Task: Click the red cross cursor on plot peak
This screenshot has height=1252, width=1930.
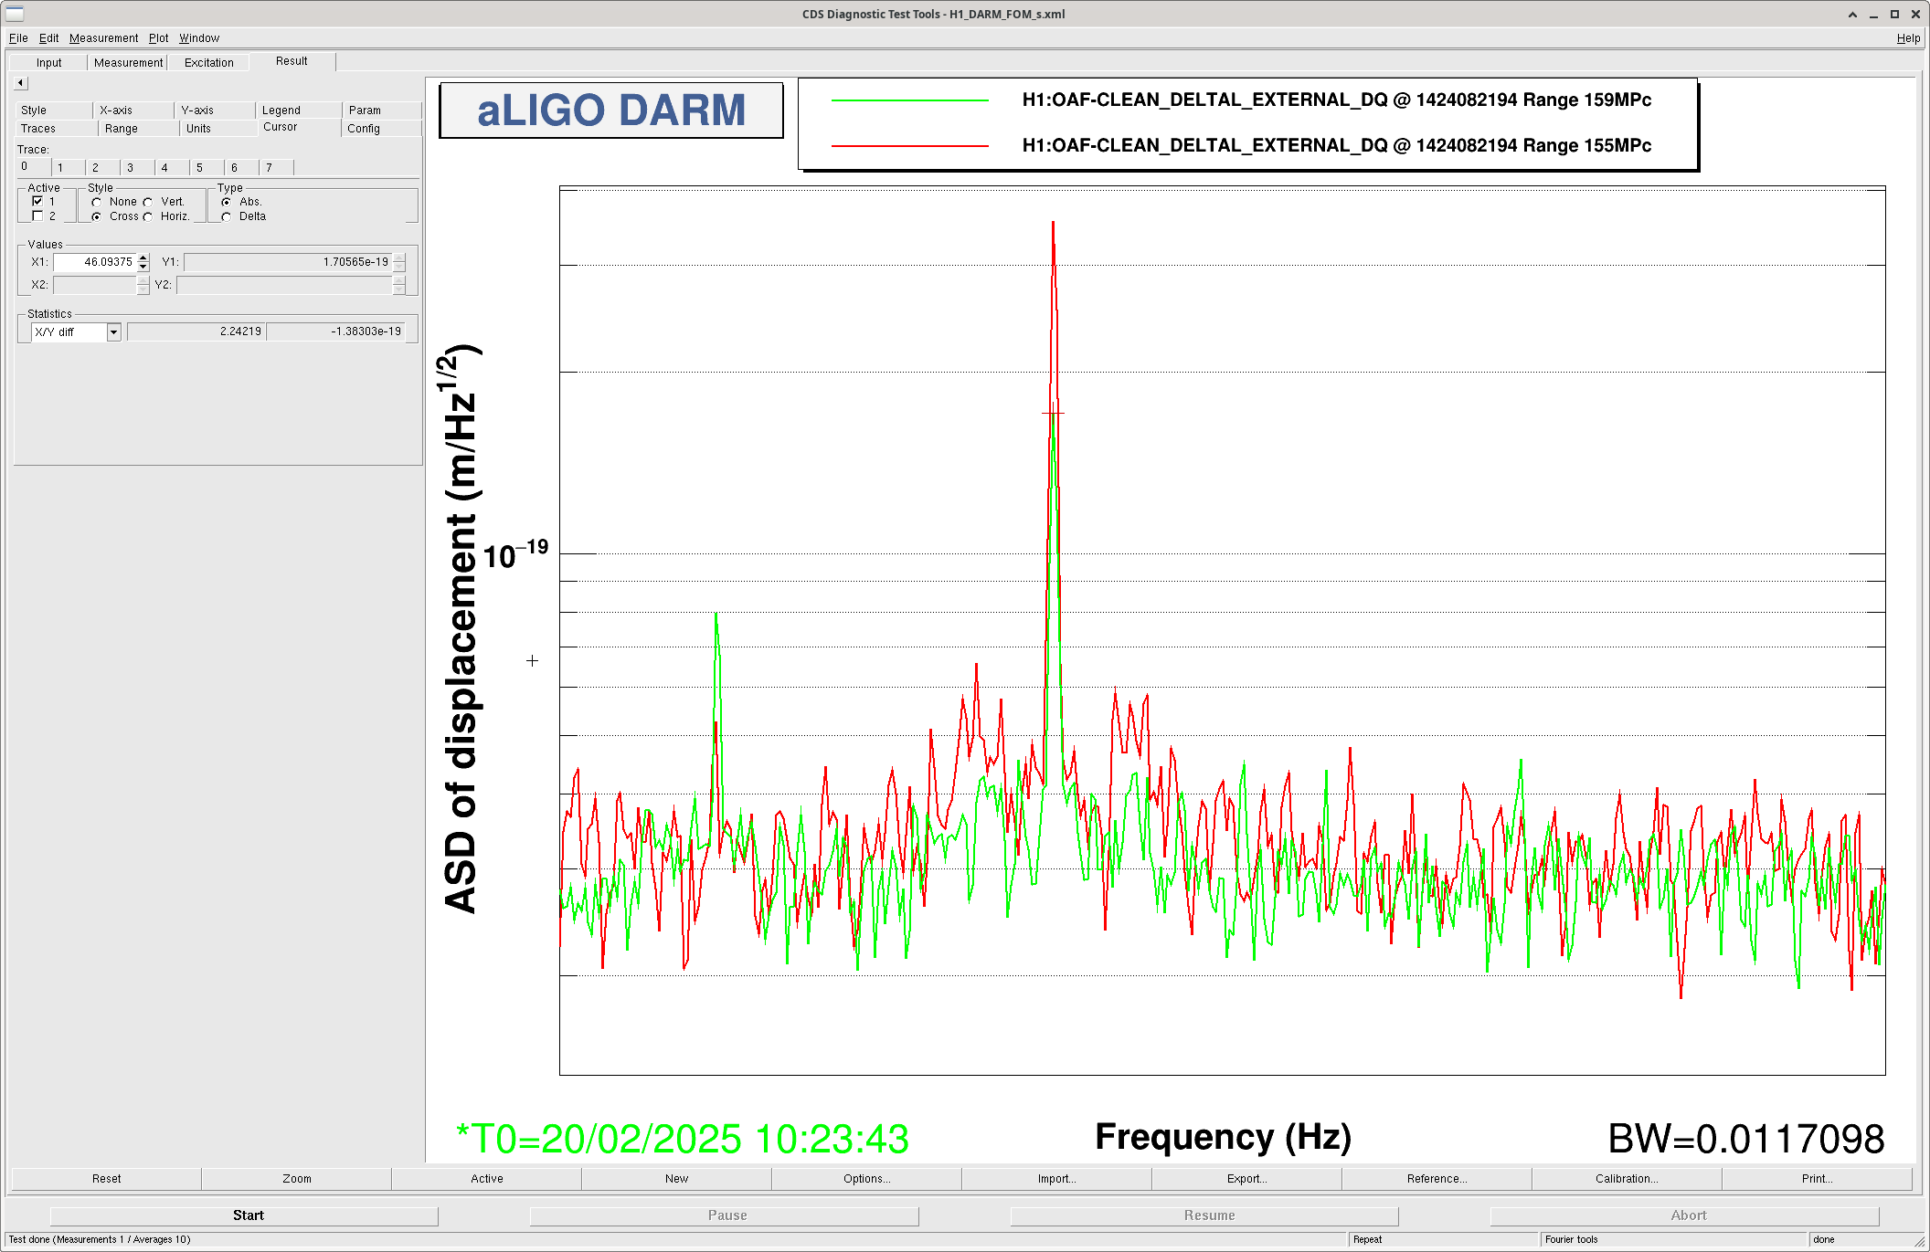Action: [1053, 414]
